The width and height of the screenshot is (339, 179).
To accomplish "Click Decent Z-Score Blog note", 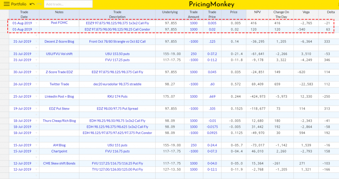I will [x=59, y=41].
